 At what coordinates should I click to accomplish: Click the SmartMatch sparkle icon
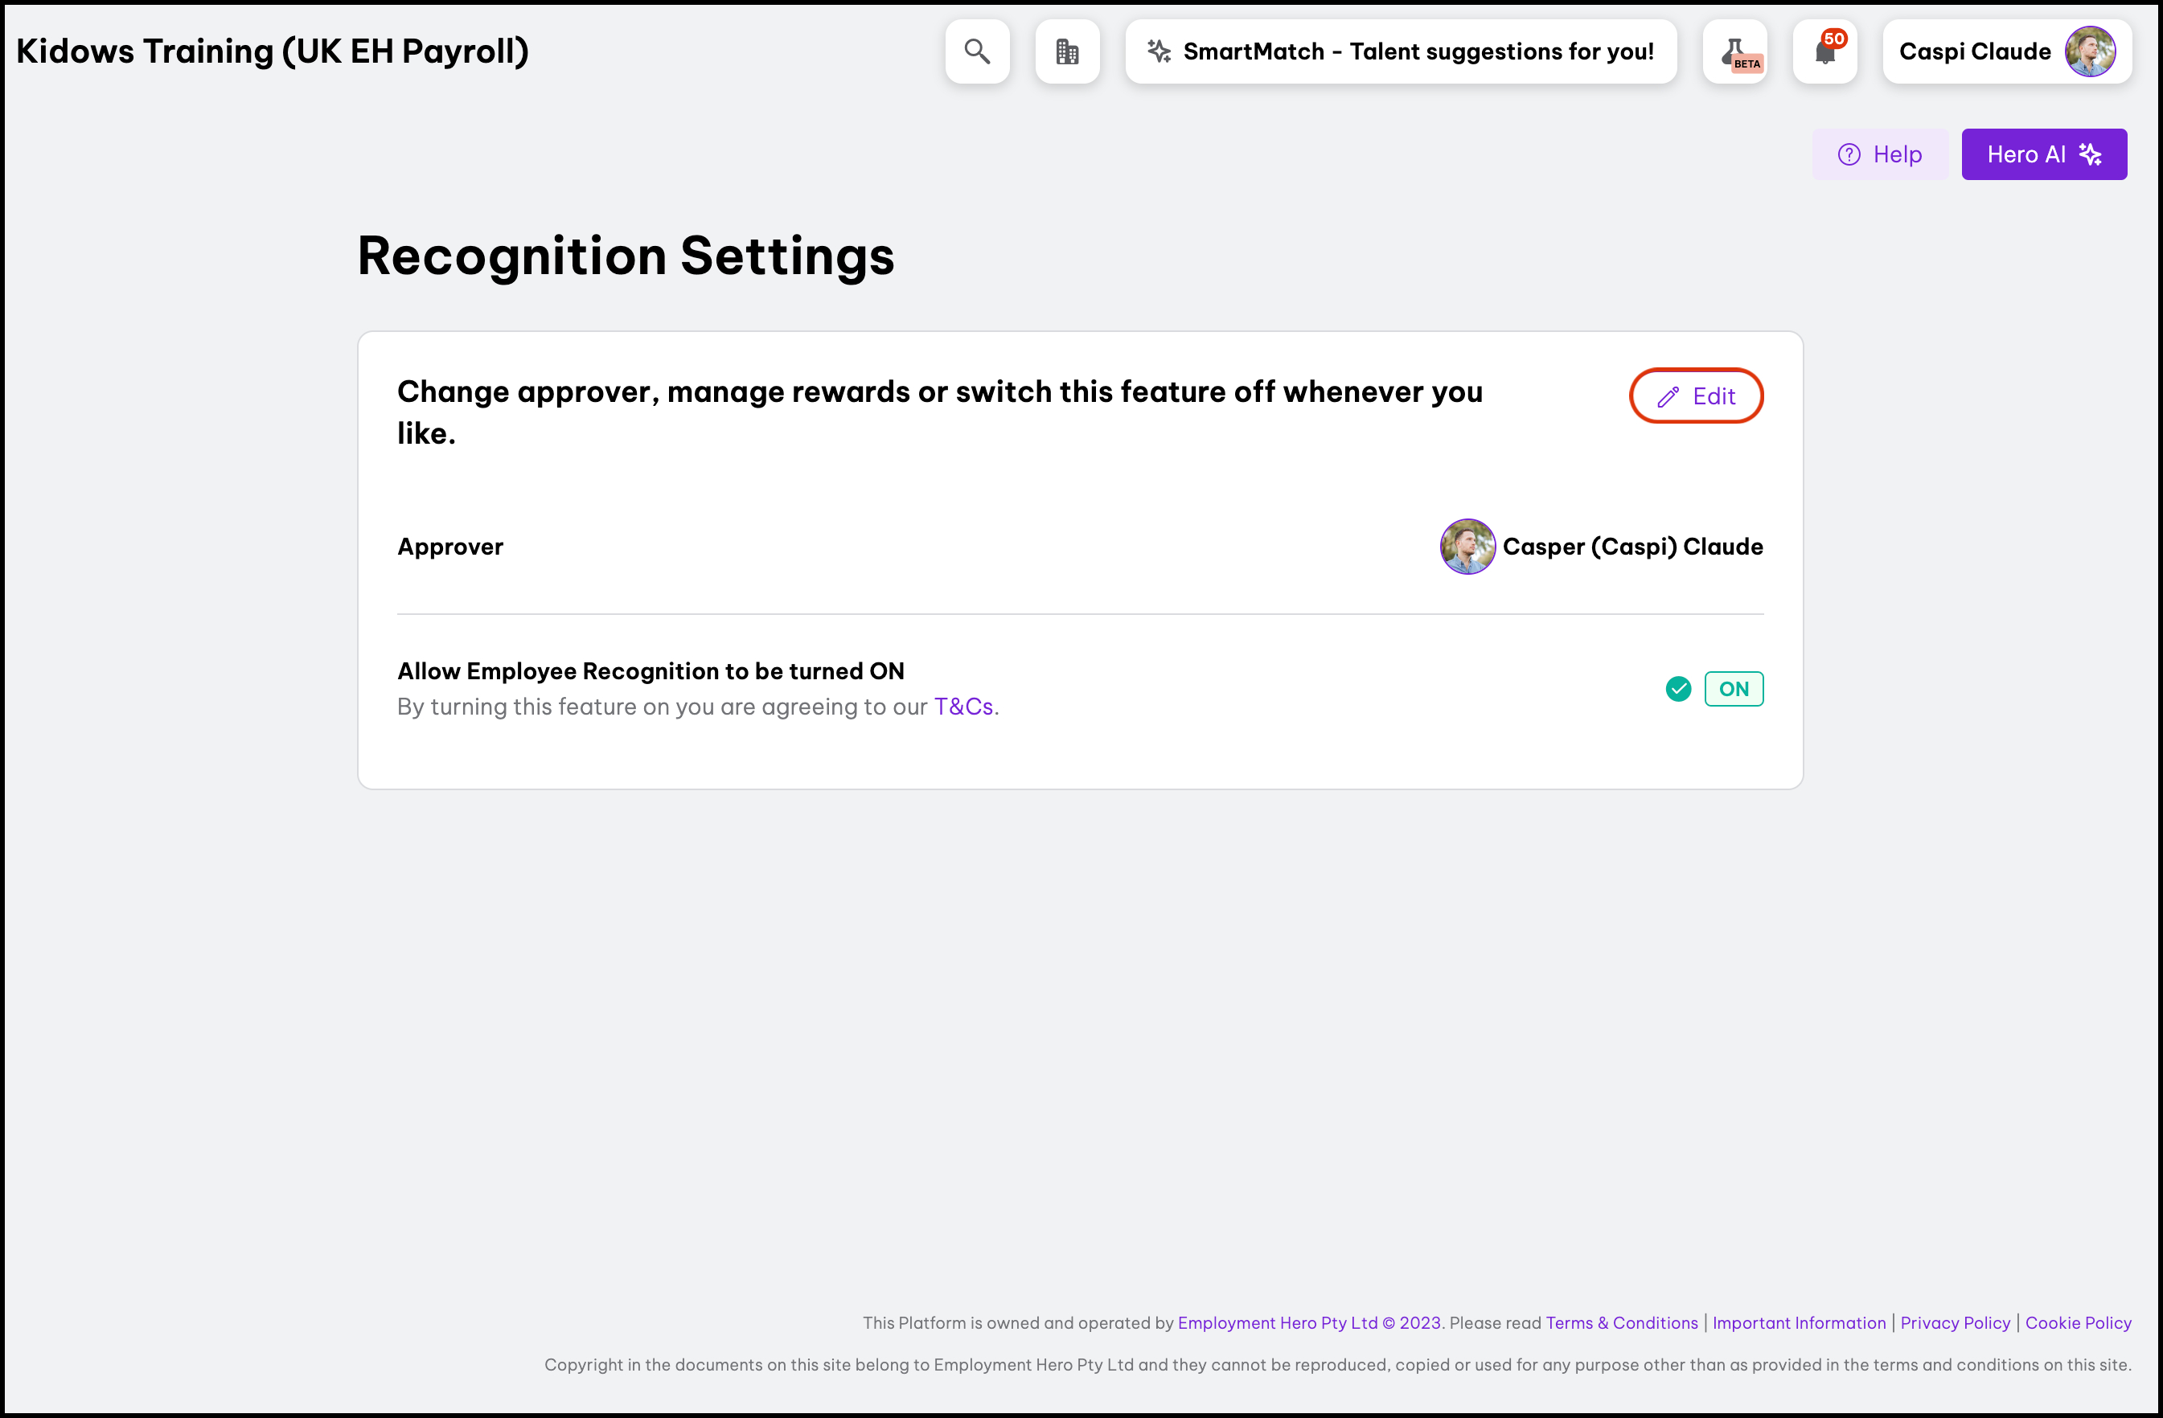(1159, 51)
